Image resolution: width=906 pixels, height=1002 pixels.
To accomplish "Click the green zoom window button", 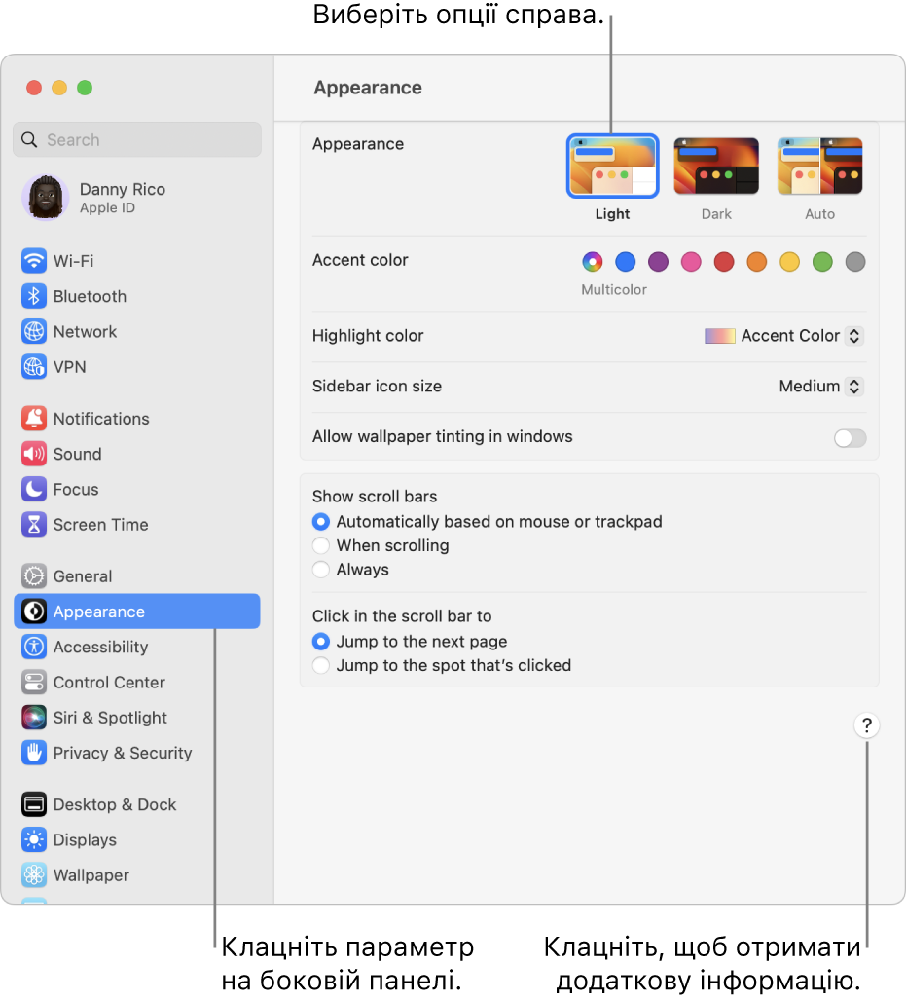I will coord(85,88).
